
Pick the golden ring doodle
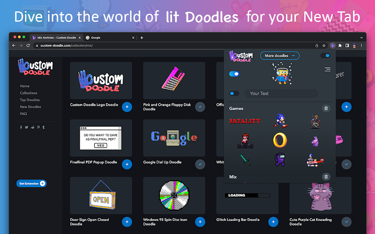[280, 140]
